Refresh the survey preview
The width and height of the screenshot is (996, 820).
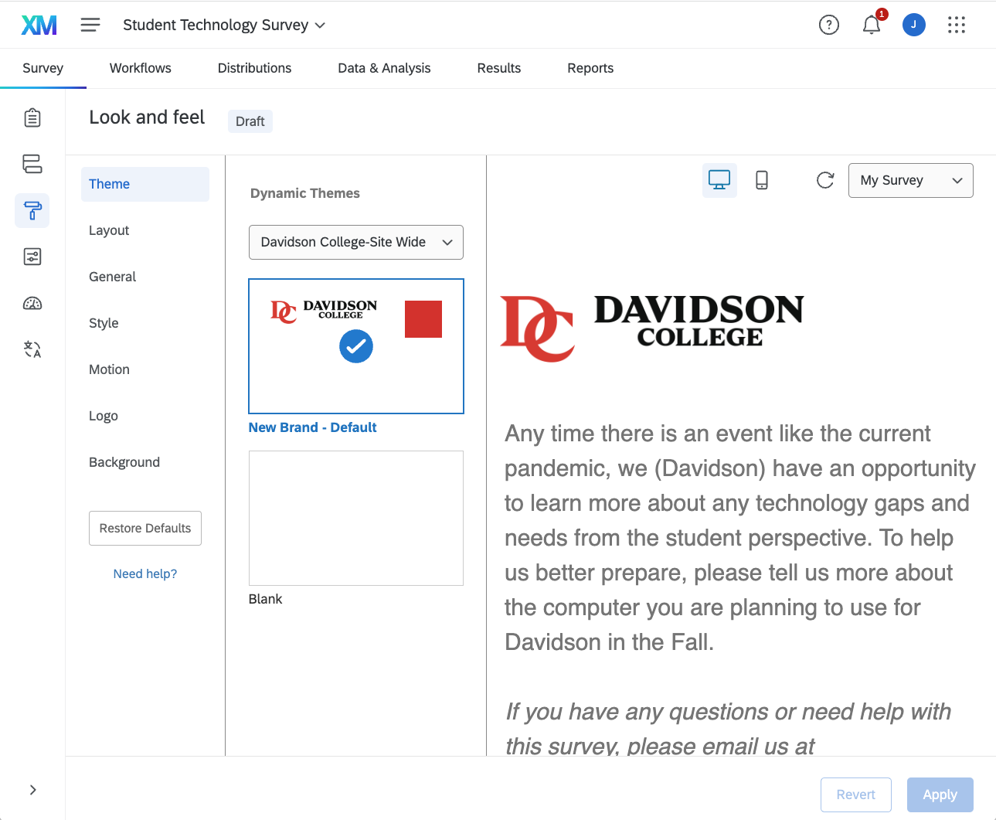825,180
